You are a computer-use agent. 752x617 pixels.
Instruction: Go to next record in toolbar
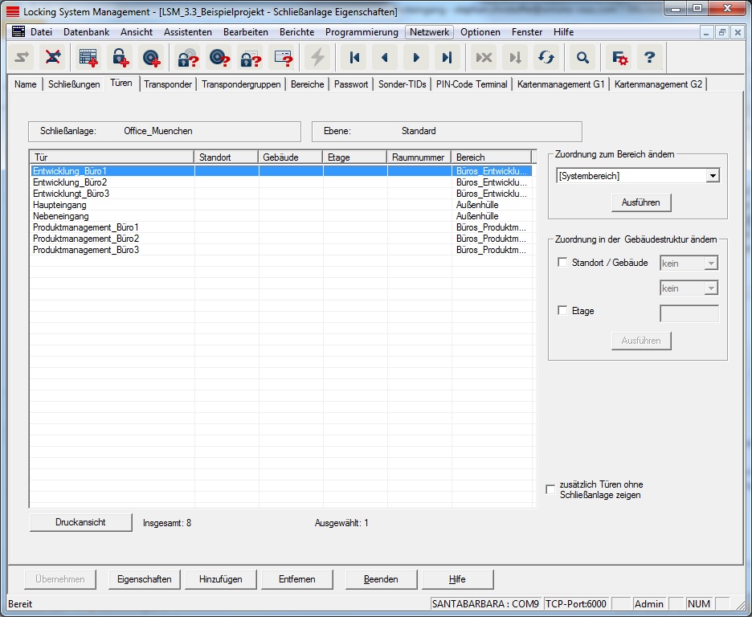click(416, 57)
